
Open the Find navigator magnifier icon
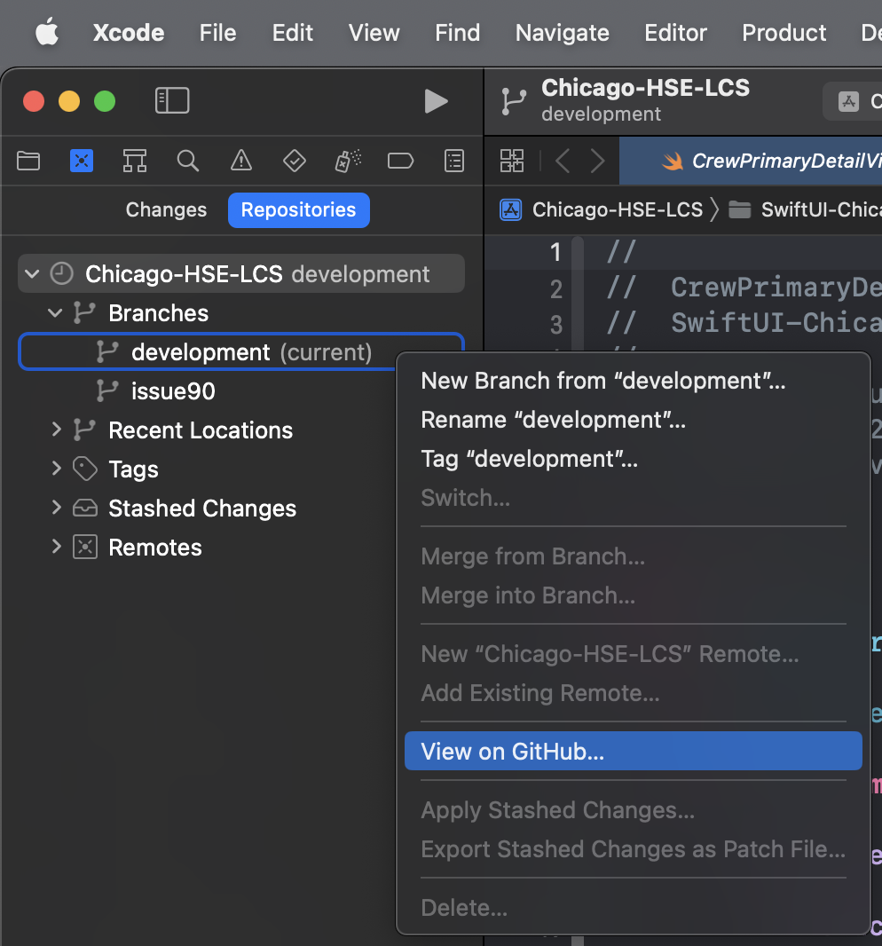187,161
